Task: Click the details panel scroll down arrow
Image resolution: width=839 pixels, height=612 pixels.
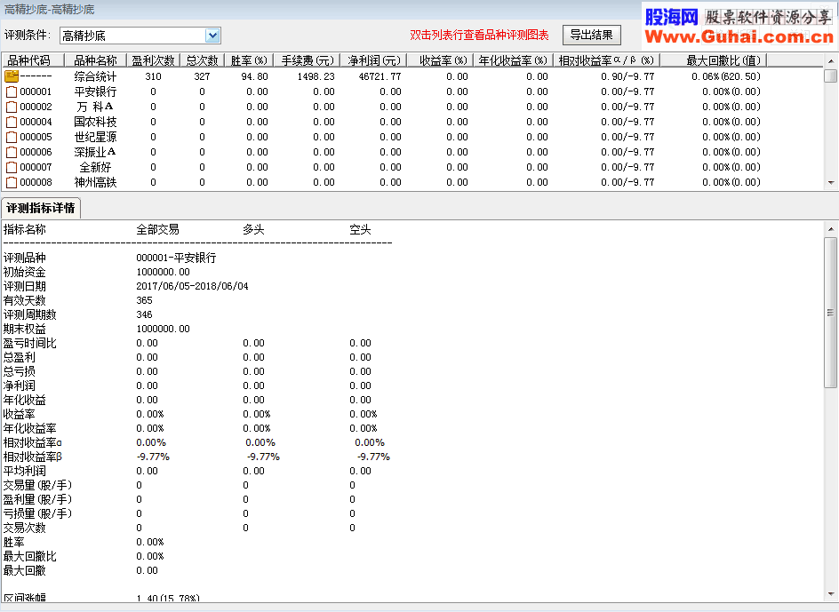Action: click(x=831, y=594)
